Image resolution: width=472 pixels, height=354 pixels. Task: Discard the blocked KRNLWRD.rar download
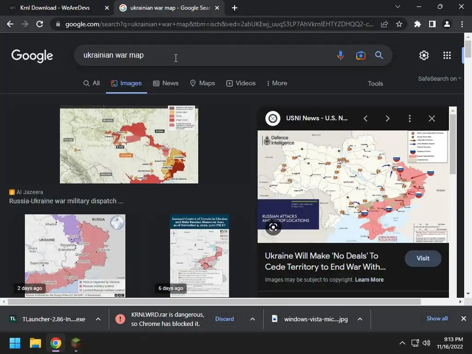tap(224, 319)
